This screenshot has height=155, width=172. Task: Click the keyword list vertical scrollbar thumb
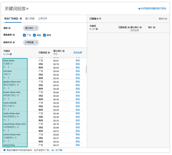coord(86,69)
